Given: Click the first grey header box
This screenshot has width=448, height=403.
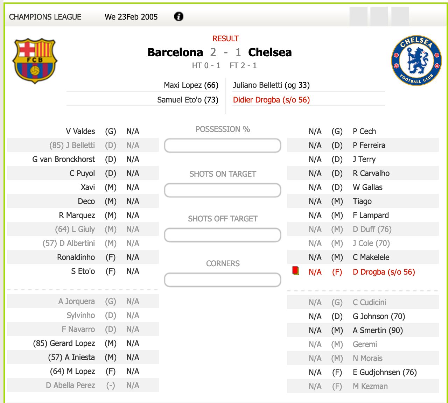Looking at the screenshot, I should click(x=358, y=16).
